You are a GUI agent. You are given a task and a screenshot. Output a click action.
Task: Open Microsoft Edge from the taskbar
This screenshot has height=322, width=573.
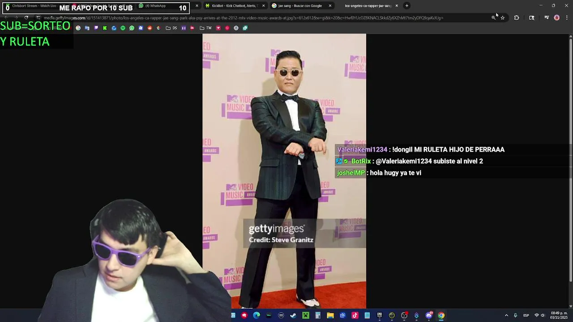257,315
